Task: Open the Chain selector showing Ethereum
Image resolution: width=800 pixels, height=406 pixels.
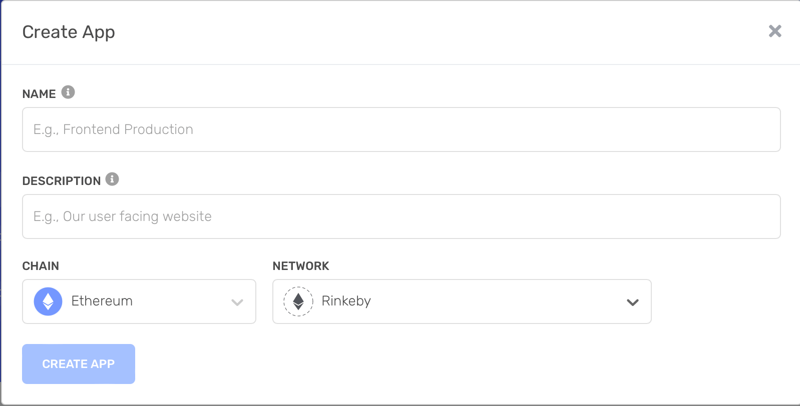Action: [139, 301]
